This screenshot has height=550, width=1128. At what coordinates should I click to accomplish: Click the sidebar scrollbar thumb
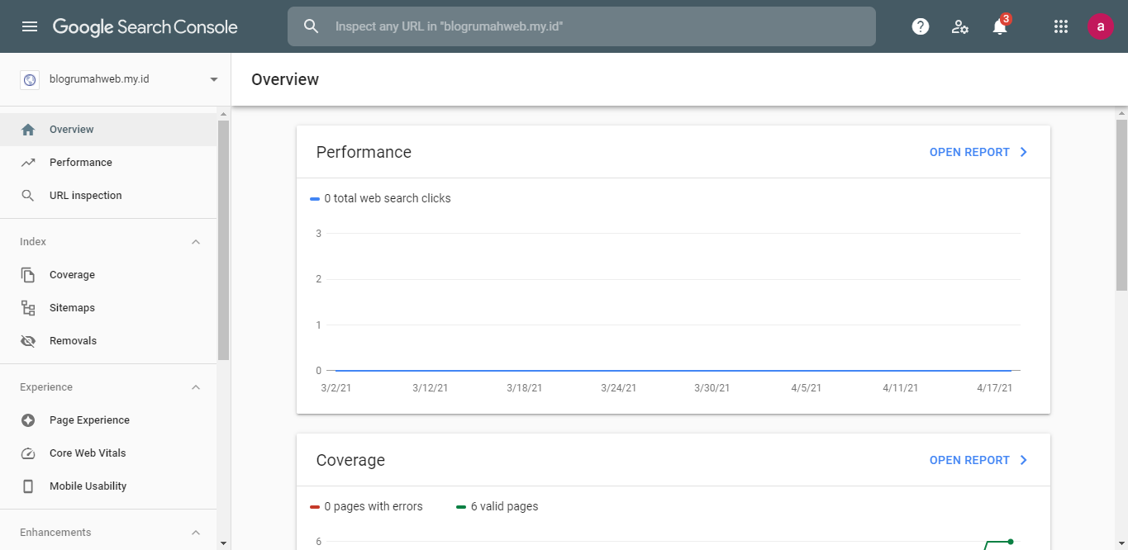(223, 239)
